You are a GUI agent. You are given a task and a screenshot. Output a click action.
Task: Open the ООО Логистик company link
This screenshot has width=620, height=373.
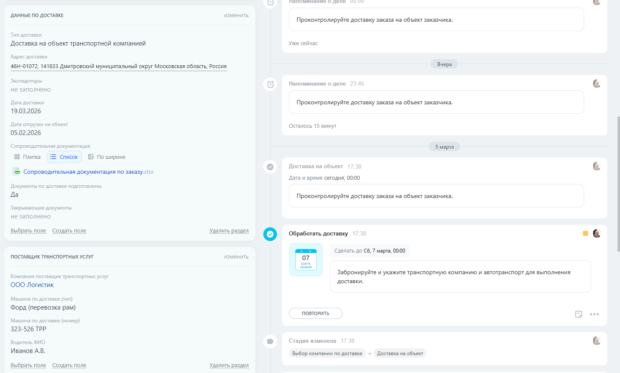tap(32, 285)
